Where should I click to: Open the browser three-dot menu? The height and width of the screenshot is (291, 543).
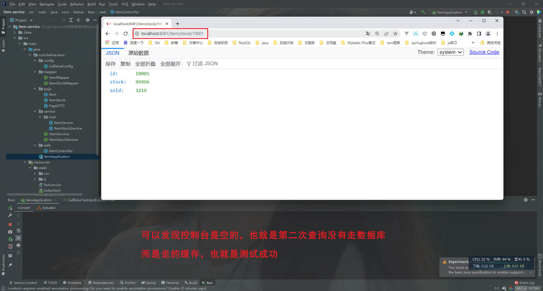(x=497, y=34)
